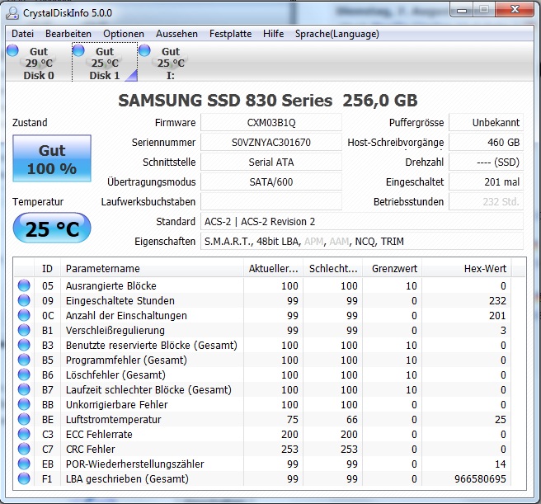This screenshot has width=541, height=504.
Task: Click status orb of POR-Wiederherstellungszähler row
Action: click(x=24, y=464)
